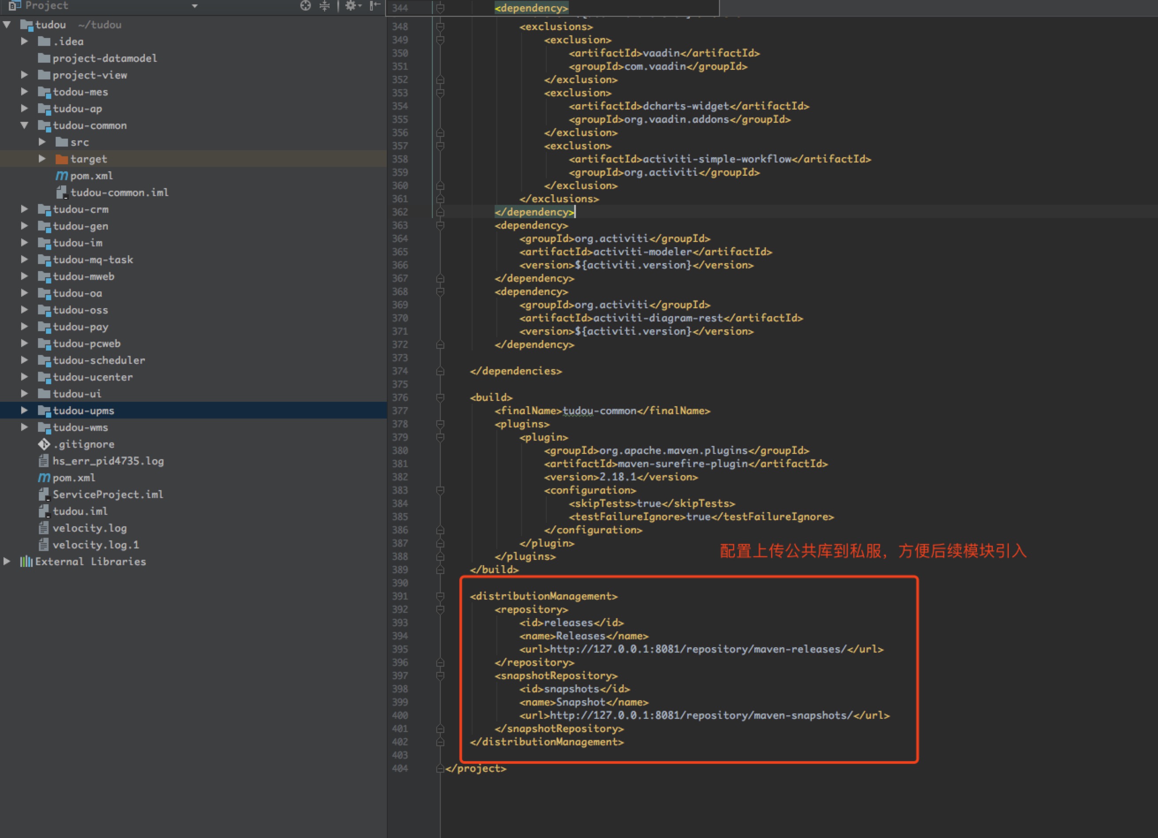Click the tudou-pcweb module icon
This screenshot has height=838, width=1158.
tap(45, 344)
